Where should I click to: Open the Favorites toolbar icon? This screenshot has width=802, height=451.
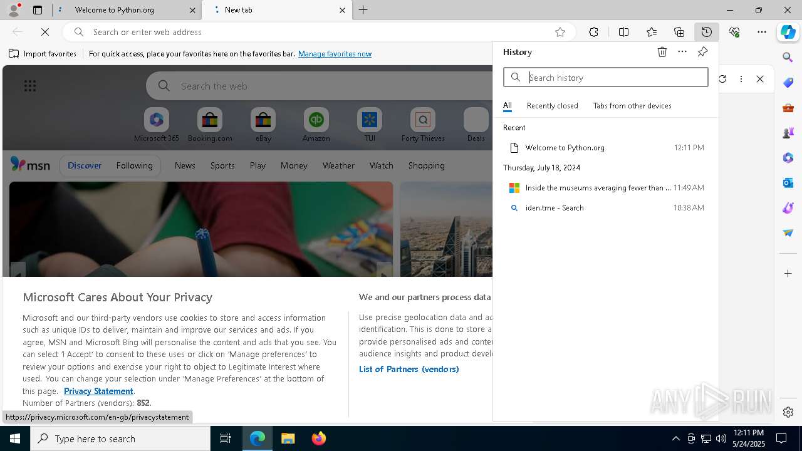coord(652,32)
